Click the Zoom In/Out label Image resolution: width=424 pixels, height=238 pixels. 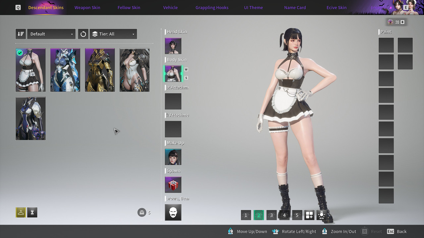point(344,231)
